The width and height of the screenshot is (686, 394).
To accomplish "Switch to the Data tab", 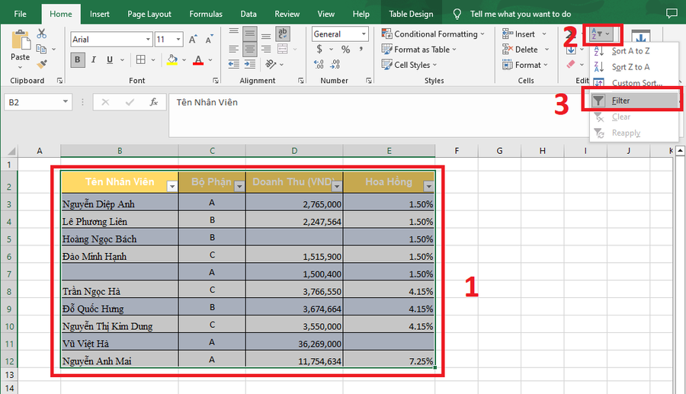I will [x=248, y=14].
